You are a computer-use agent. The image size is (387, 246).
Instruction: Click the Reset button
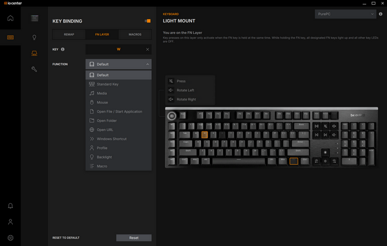134,238
